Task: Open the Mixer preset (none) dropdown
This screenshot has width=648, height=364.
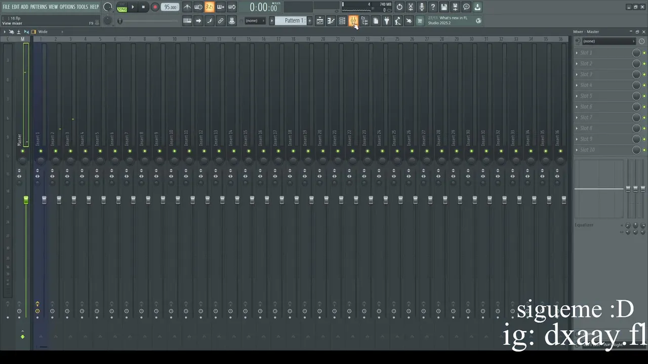Action: [609, 41]
